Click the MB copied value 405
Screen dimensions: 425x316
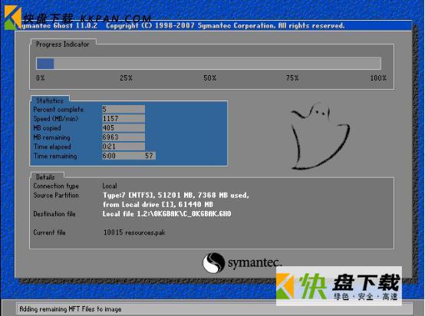(x=124, y=127)
